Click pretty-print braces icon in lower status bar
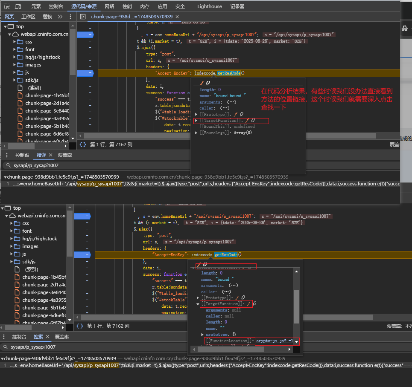Viewport: 412px width, 387px height. tap(79, 326)
